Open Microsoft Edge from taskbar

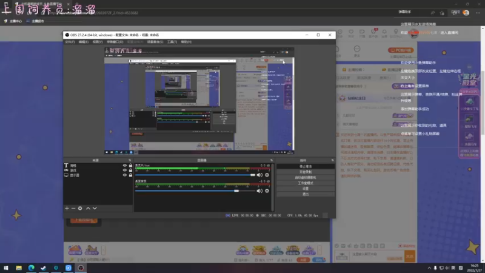pyautogui.click(x=32, y=268)
